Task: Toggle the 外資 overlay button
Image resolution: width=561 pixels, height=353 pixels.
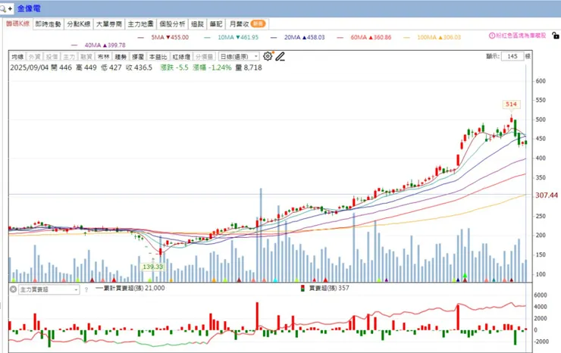Action: click(35, 57)
